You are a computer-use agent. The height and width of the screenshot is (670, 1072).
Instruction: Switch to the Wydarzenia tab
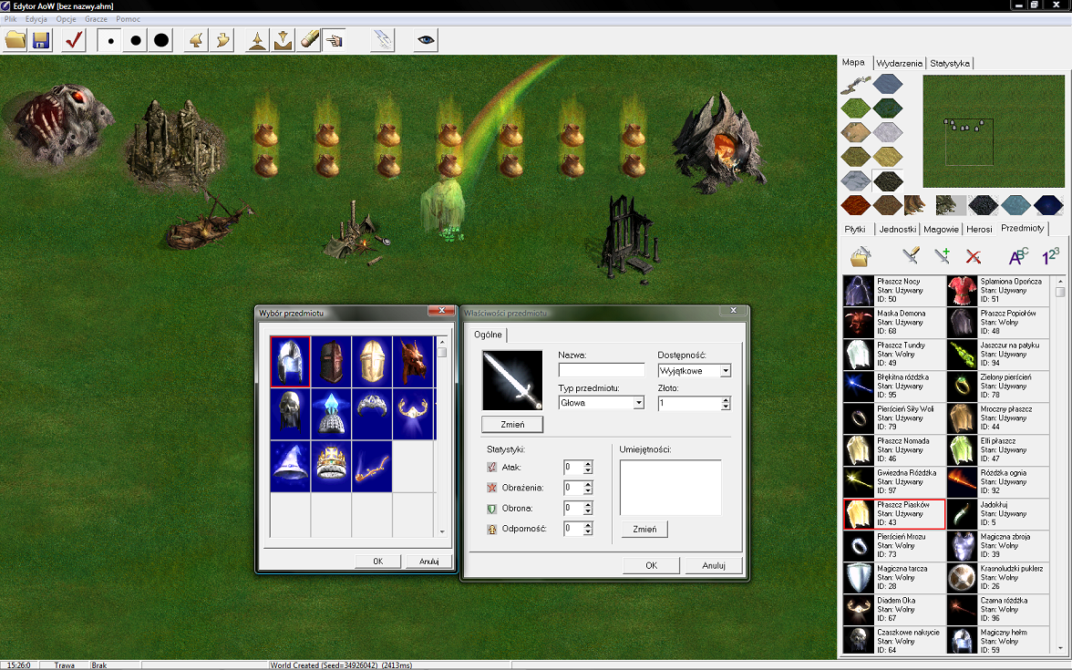(x=899, y=63)
